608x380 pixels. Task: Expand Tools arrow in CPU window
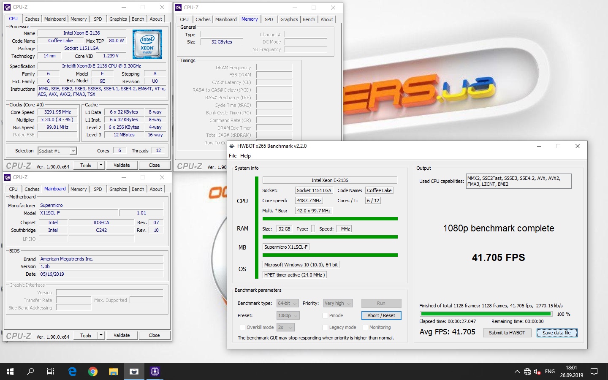tap(101, 165)
